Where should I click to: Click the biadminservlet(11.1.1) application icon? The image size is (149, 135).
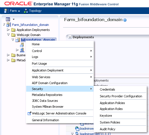tap(77, 134)
